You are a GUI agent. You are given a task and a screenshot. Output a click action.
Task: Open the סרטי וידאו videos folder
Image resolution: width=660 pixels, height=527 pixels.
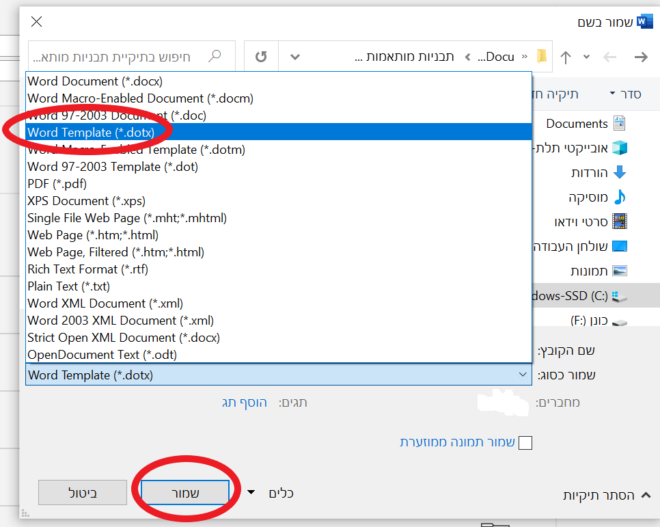click(x=590, y=221)
